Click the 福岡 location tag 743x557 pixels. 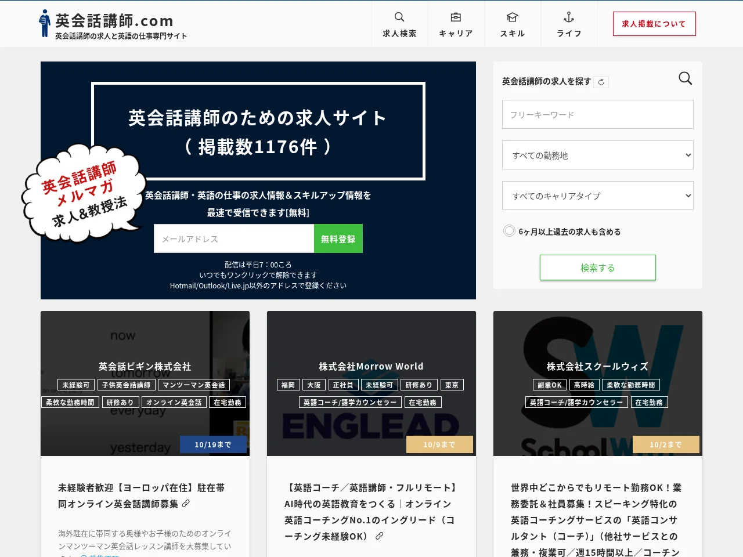pyautogui.click(x=288, y=385)
